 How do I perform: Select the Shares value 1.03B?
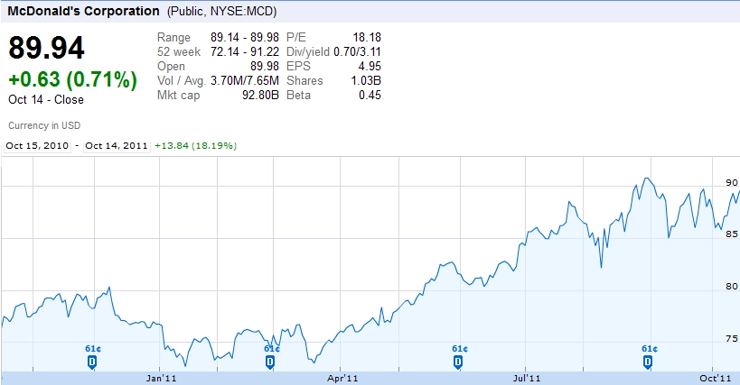click(366, 81)
